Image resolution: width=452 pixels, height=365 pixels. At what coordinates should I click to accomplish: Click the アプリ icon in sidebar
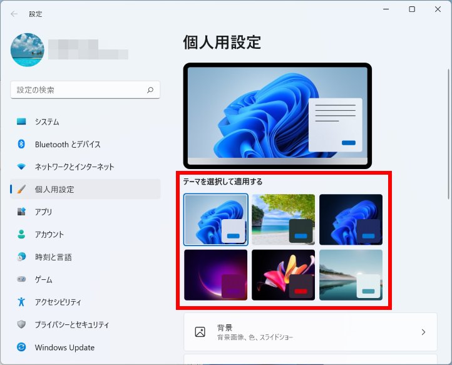coord(21,212)
